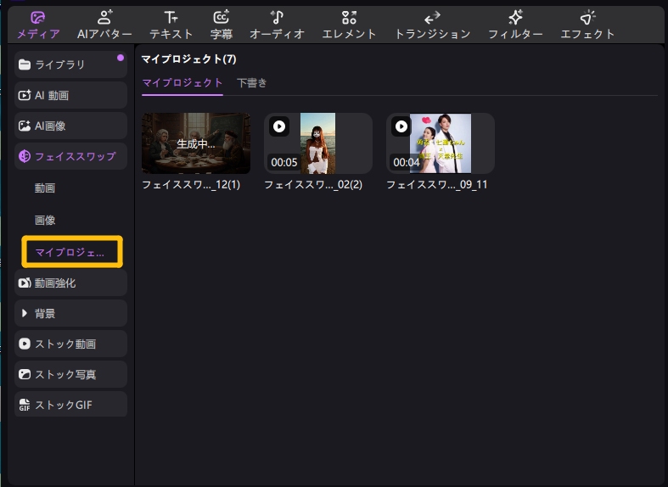Select the マイプロジェクト tab in content area

tap(182, 83)
